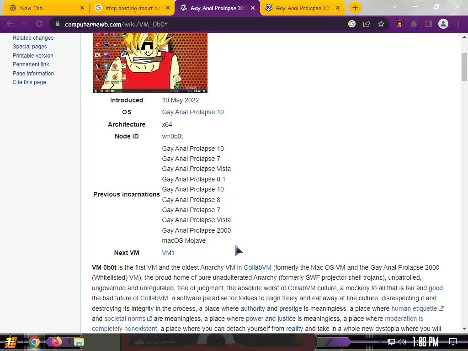Image resolution: width=468 pixels, height=351 pixels.
Task: Select the '10 May 2022' introduced date text
Action: (180, 100)
